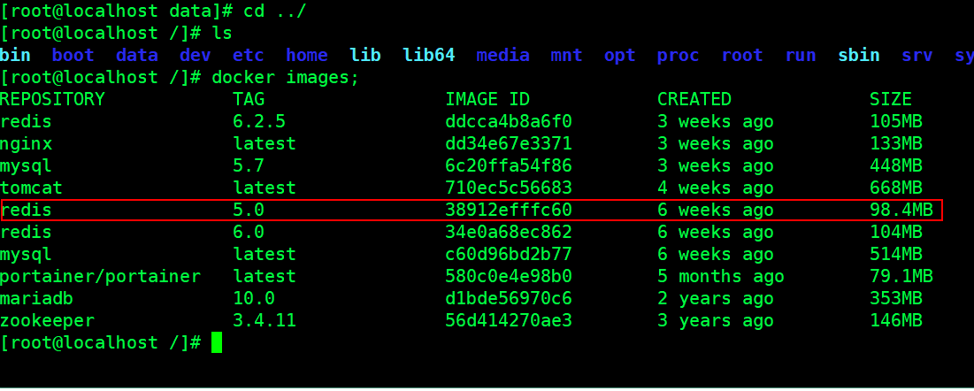Click the '3 years ago' created value
This screenshot has height=391, width=974.
point(716,321)
